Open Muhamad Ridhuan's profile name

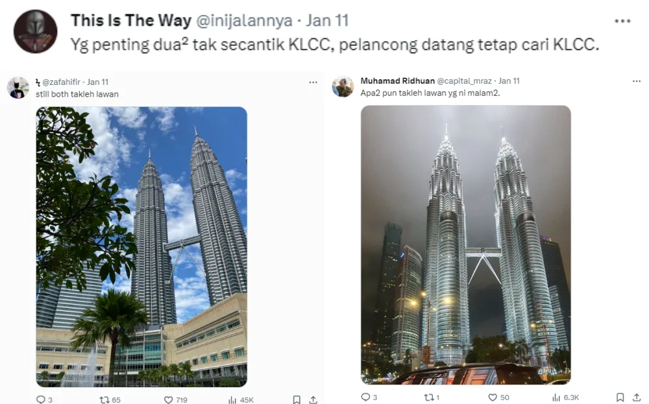click(x=397, y=80)
